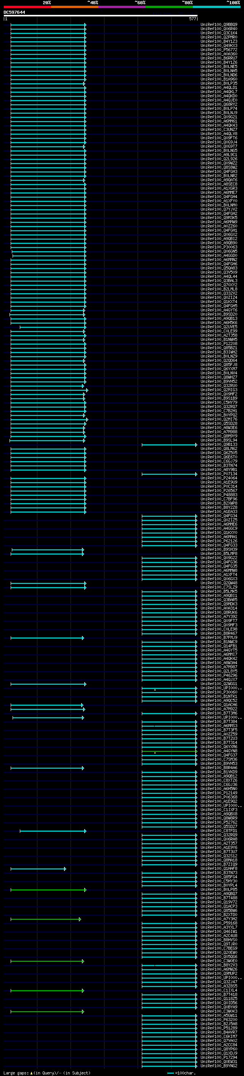244x1076 pixels.
Task: Click the green alignment bar for UniRef100_C3W0E0
Action: tap(47, 961)
